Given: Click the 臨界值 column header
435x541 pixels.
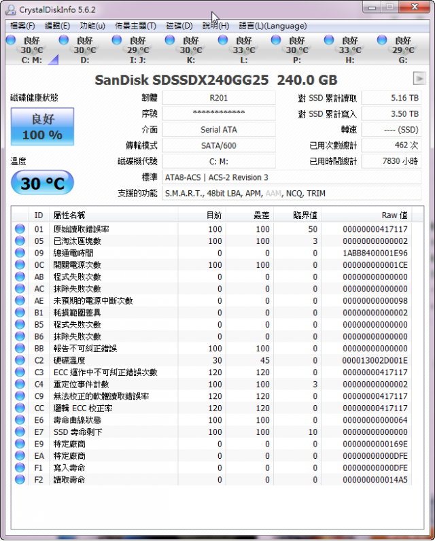Looking at the screenshot, I should (297, 215).
